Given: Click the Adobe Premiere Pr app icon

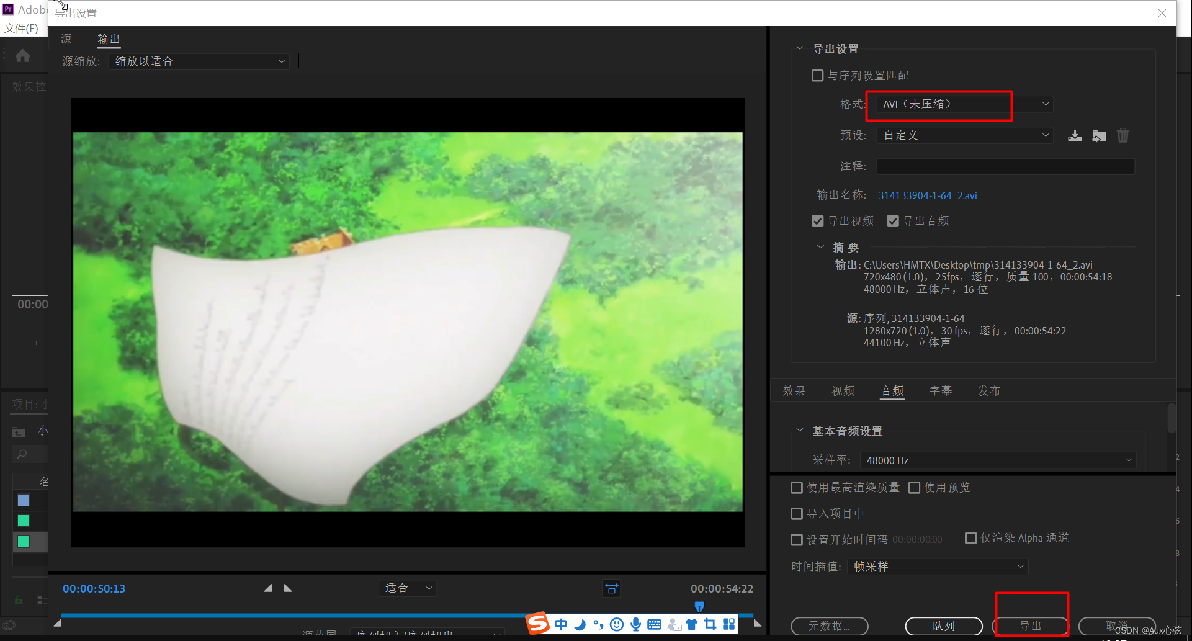Looking at the screenshot, I should point(8,9).
